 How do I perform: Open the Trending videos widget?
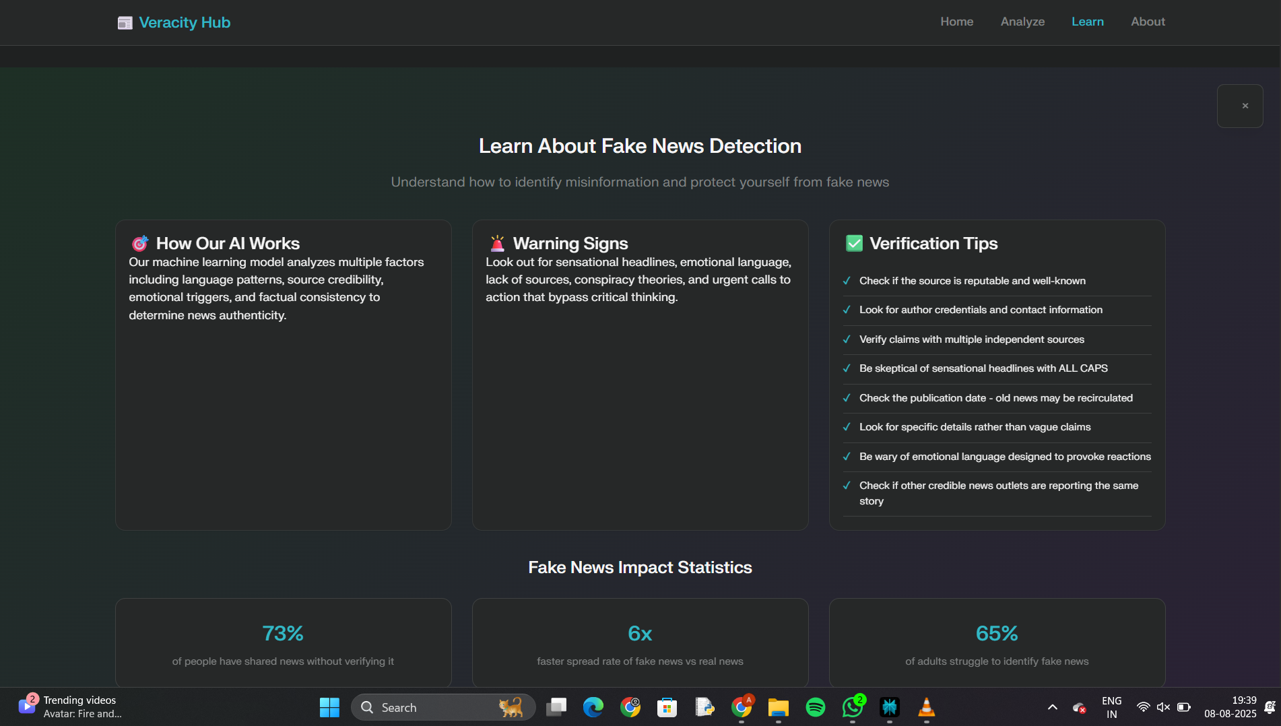pyautogui.click(x=70, y=707)
